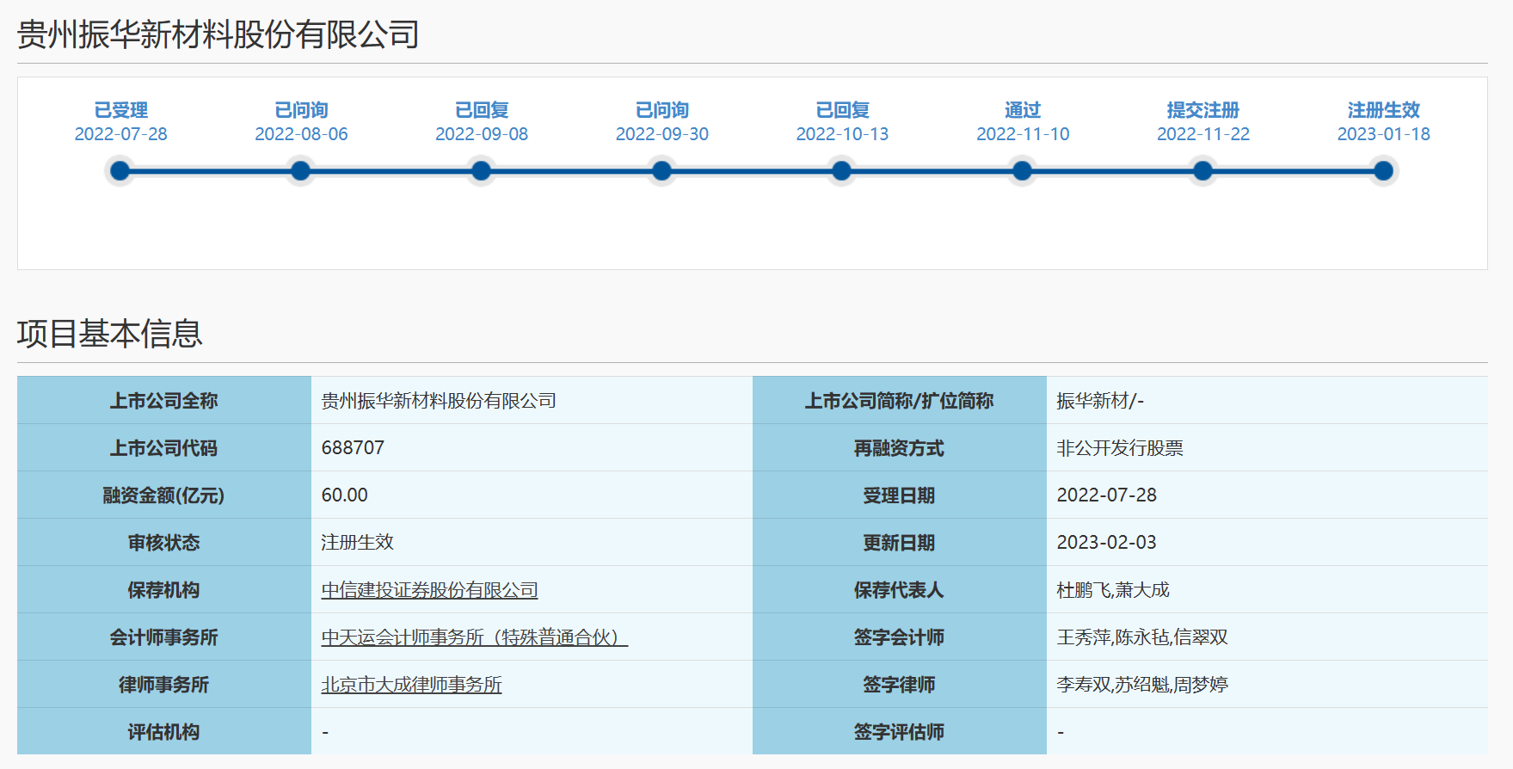This screenshot has height=769, width=1513.
Task: Click the 已问询 2022-08-06 timeline dot
Action: click(x=301, y=171)
